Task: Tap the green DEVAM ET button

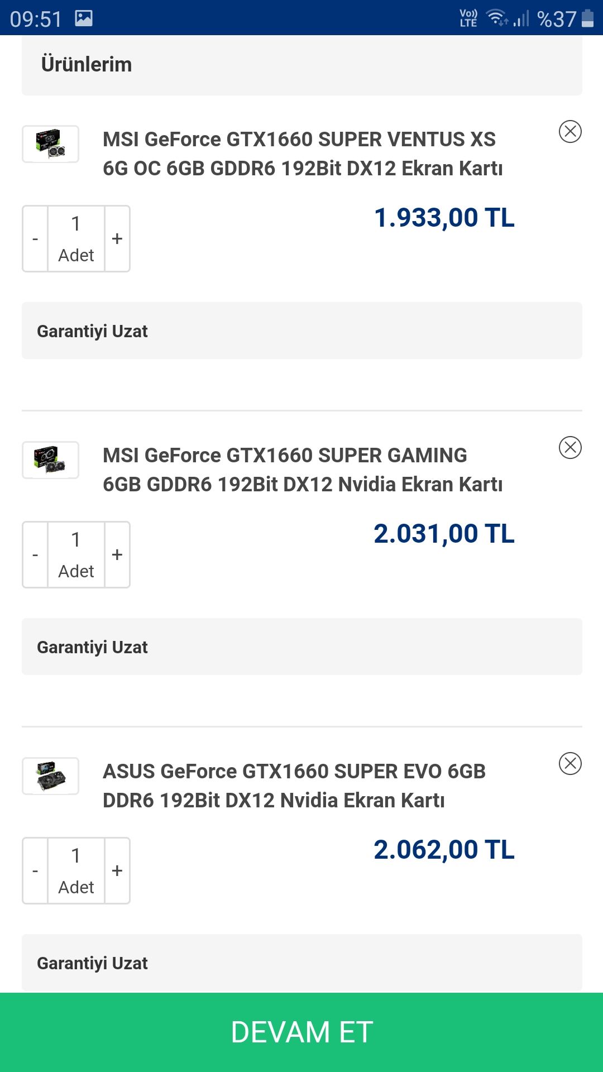Action: pyautogui.click(x=301, y=1032)
